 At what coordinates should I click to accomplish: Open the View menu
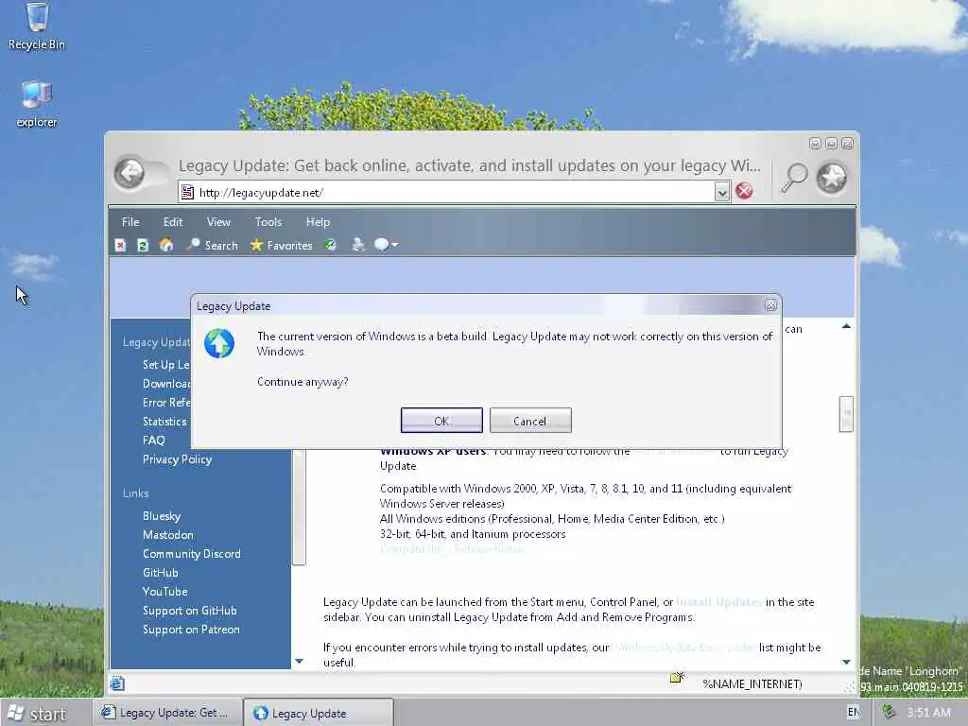click(218, 222)
